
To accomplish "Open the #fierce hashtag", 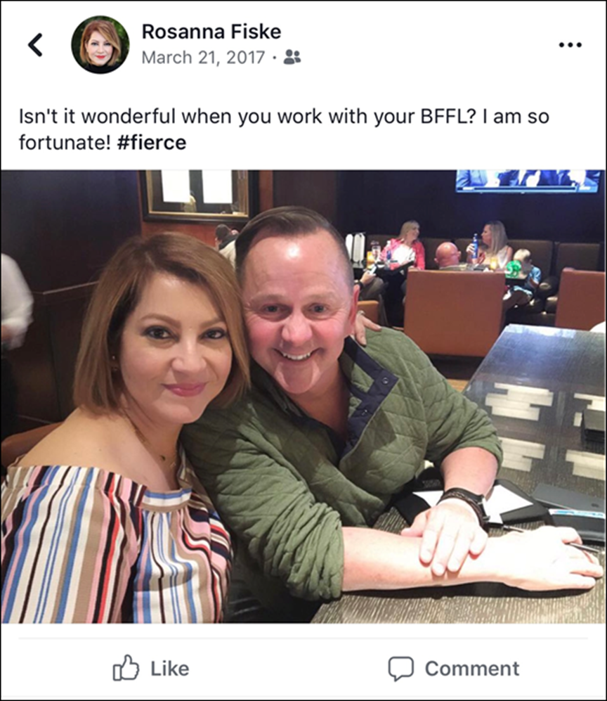I will coord(152,143).
